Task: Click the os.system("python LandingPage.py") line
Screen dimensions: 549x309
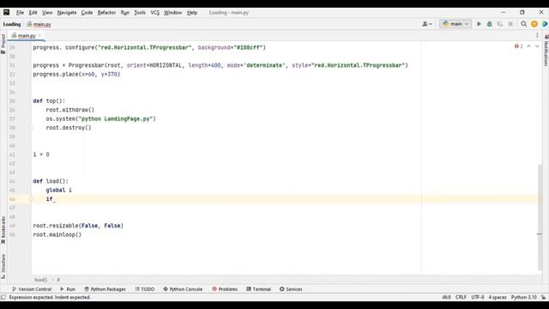Action: (101, 118)
